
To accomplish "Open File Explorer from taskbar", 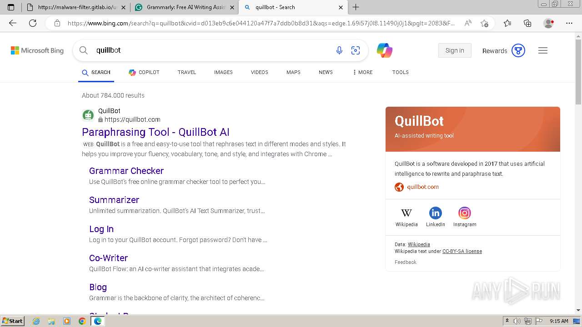I will (x=51, y=321).
